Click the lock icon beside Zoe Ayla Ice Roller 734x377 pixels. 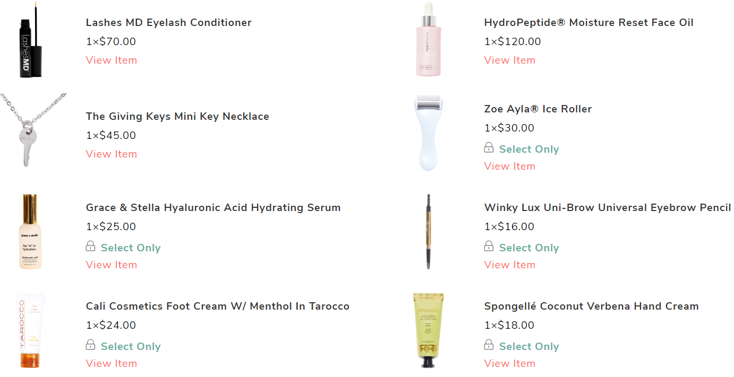489,147
